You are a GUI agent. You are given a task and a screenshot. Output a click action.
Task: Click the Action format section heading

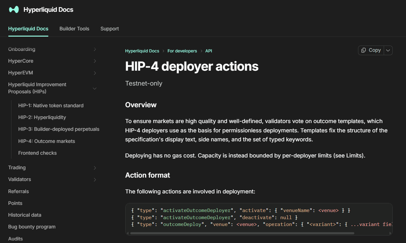148,175
